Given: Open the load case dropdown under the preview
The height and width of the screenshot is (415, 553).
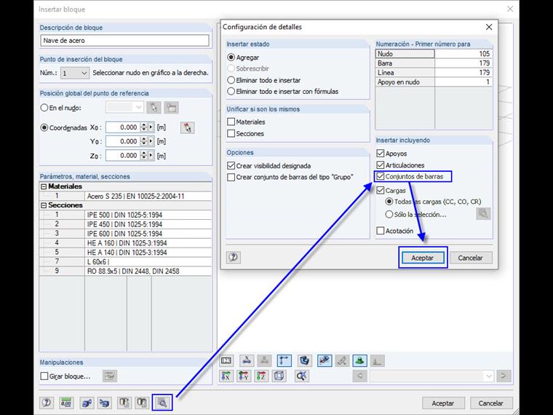Looking at the screenshot, I should tap(431, 376).
